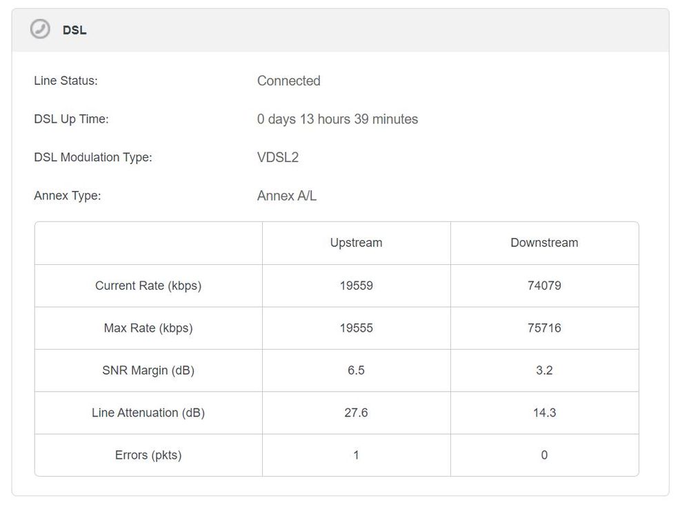Click the VDSL2 modulation value
The width and height of the screenshot is (689, 509).
[277, 157]
